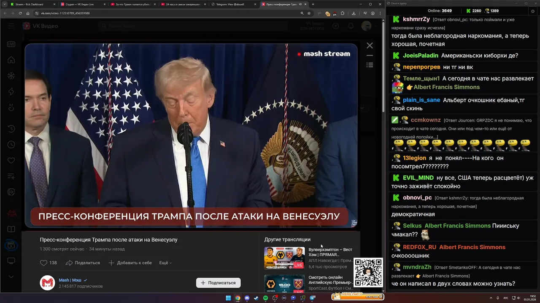
Task: Open the playlists icon in VK sidebar
Action: 11,176
